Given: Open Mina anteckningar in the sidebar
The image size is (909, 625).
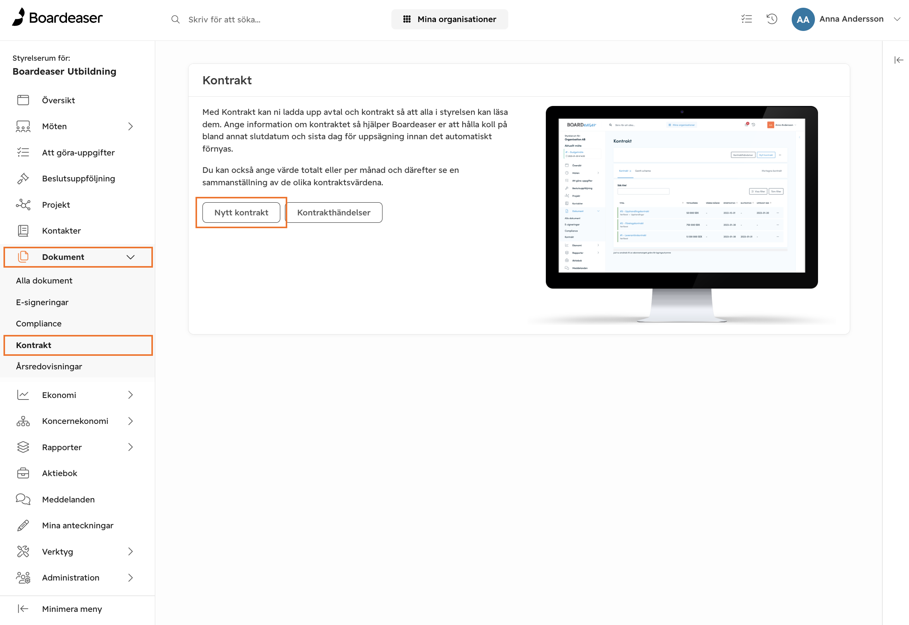Looking at the screenshot, I should 77,526.
